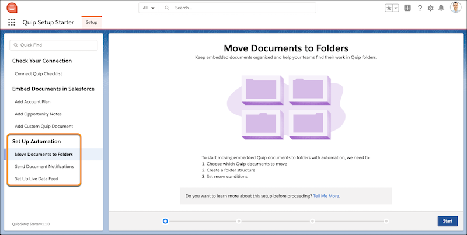Open Add Account Plan
The image size is (467, 235).
[33, 101]
